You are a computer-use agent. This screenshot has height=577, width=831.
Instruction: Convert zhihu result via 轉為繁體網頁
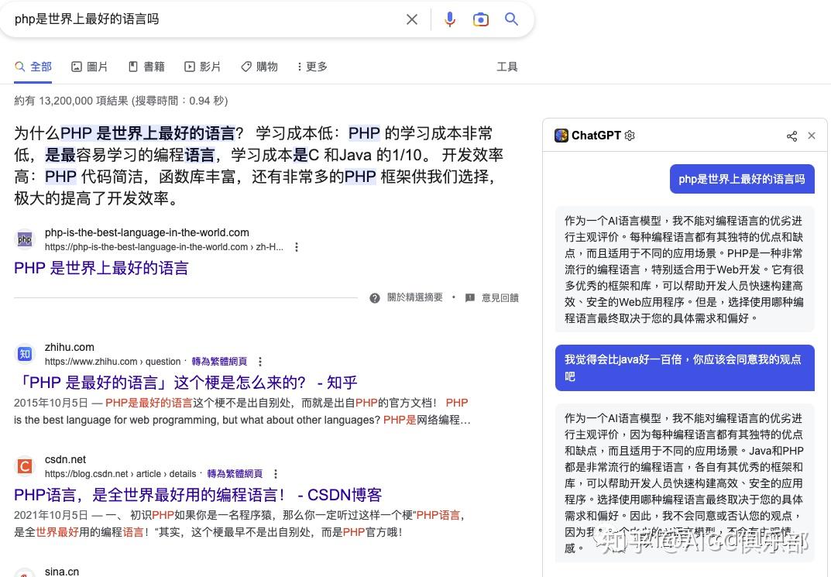[x=219, y=362]
